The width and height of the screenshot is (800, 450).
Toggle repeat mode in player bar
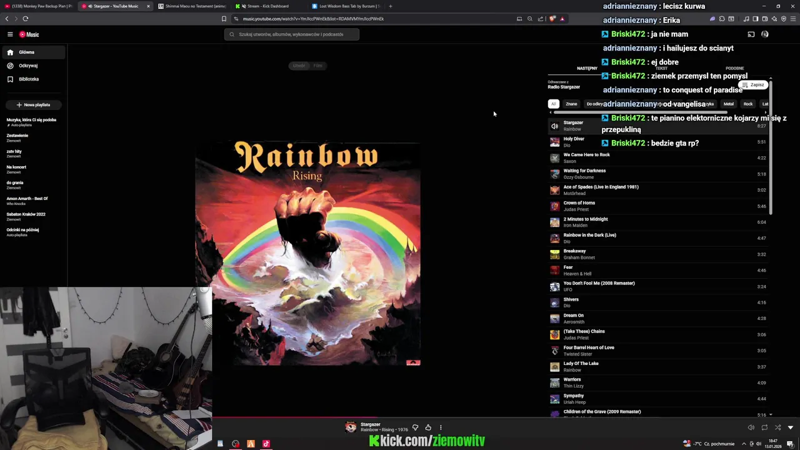[x=764, y=427]
